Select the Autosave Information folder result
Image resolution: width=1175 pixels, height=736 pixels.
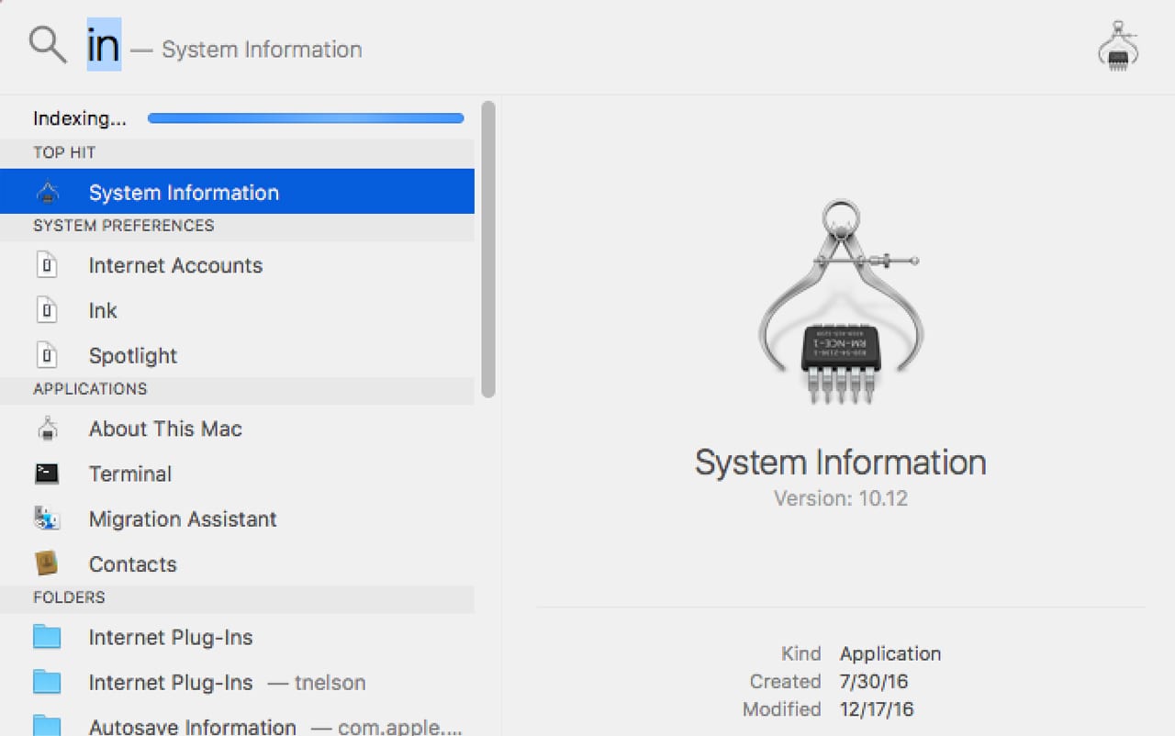click(x=237, y=722)
